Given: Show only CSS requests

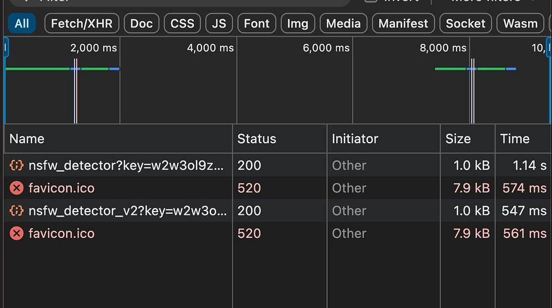Looking at the screenshot, I should point(182,24).
